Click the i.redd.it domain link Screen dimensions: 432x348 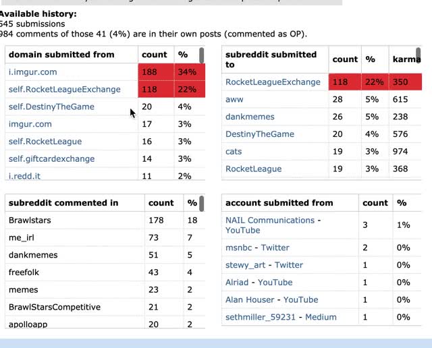24,176
